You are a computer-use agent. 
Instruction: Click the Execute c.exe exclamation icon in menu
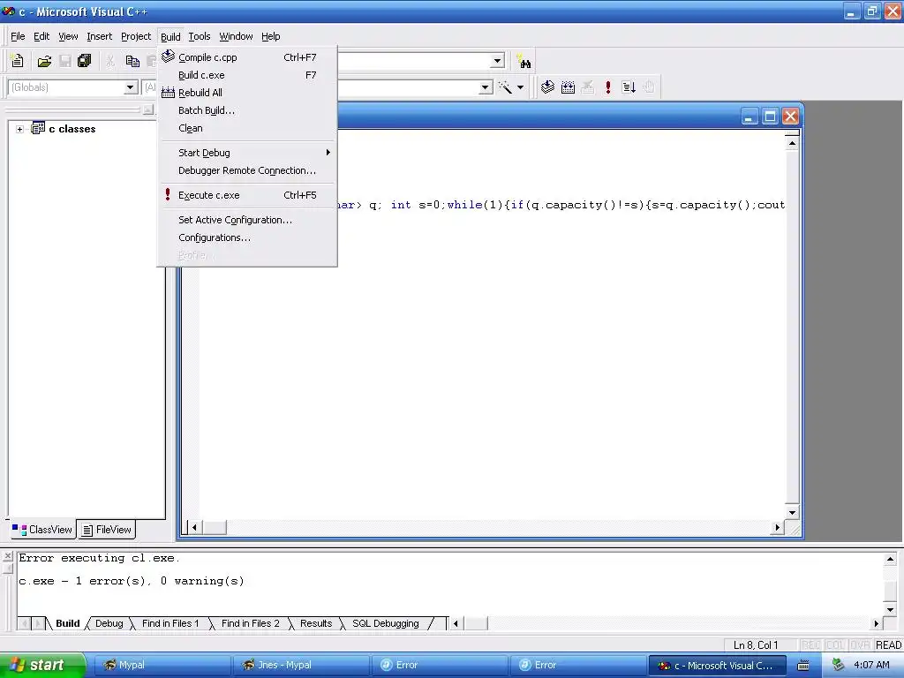[x=168, y=195]
